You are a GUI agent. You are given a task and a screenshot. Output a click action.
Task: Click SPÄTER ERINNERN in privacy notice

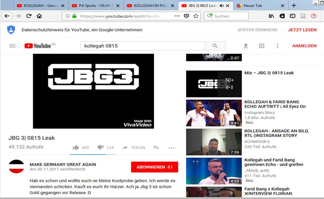click(257, 30)
